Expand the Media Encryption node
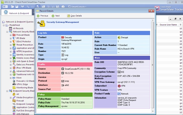The image size is (183, 115). pos(11,98)
